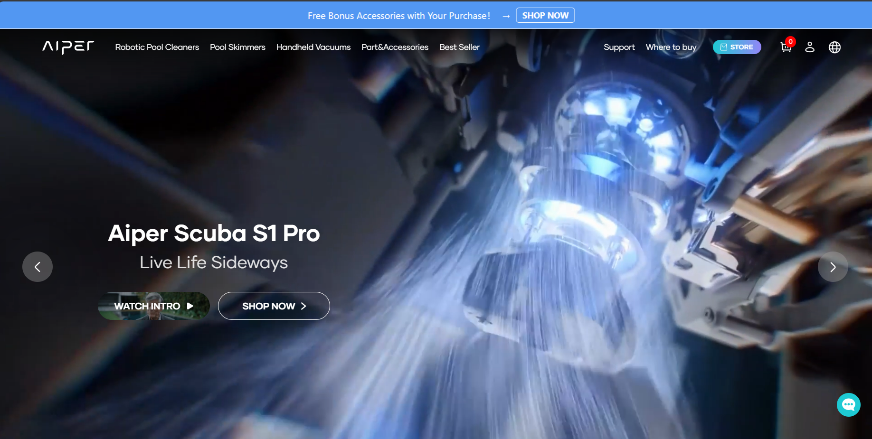This screenshot has height=439, width=872.
Task: Play the WATCH INTRO video
Action: 154,306
